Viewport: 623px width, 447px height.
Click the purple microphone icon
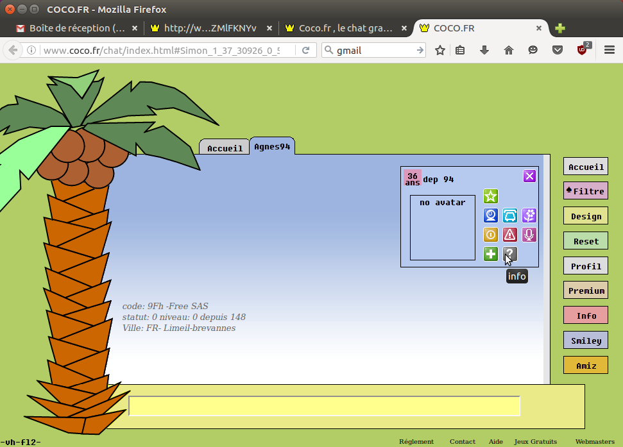pos(529,235)
